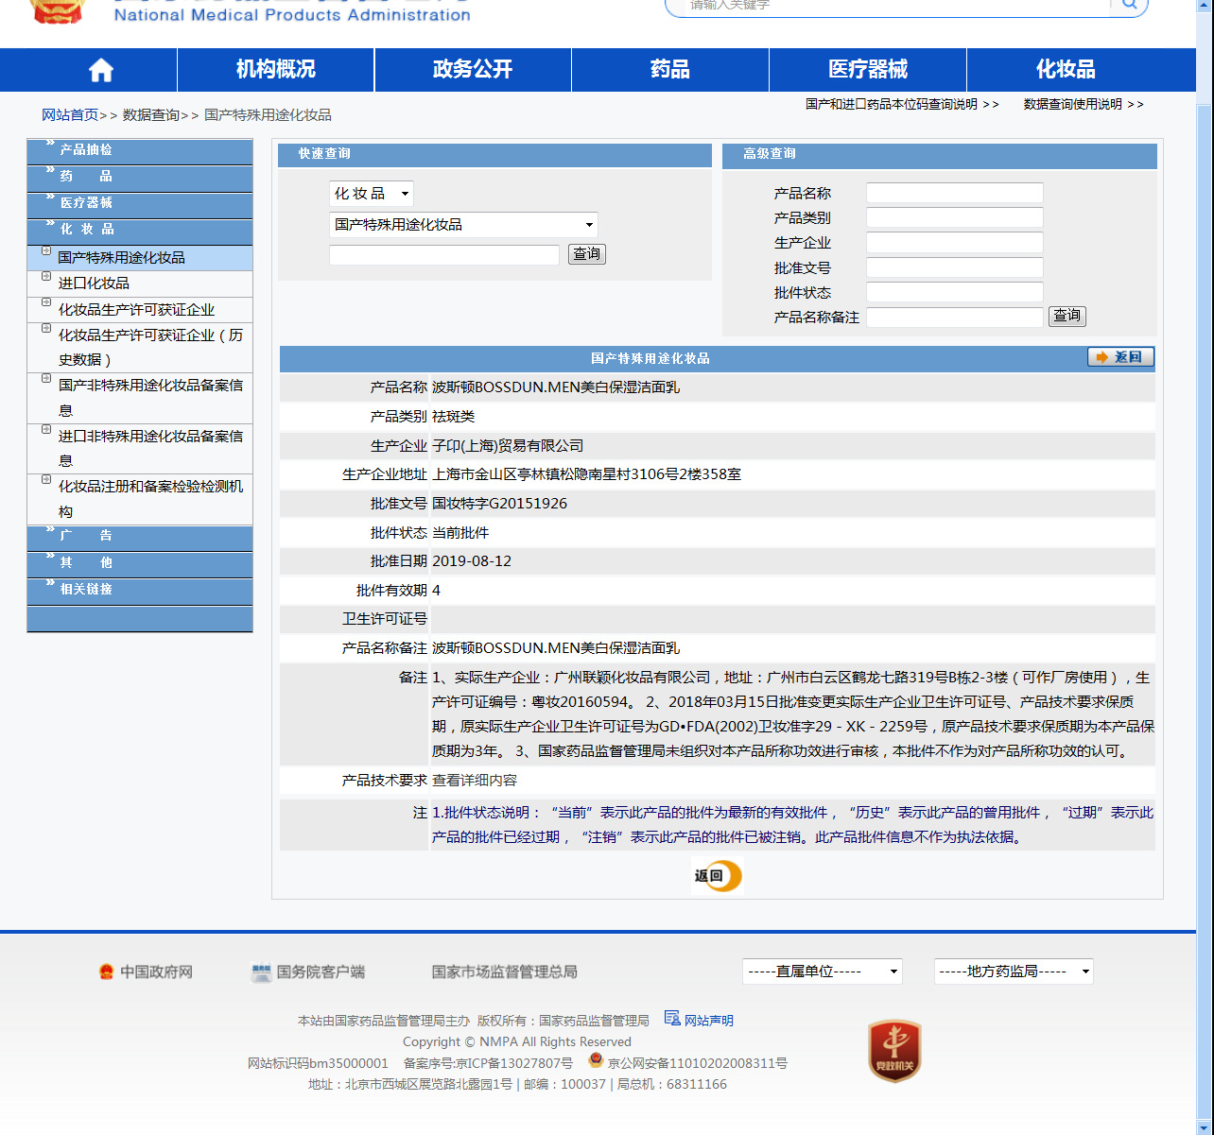This screenshot has height=1135, width=1214.
Task: Open the 网站首页 breadcrumb link
Action: pos(70,115)
